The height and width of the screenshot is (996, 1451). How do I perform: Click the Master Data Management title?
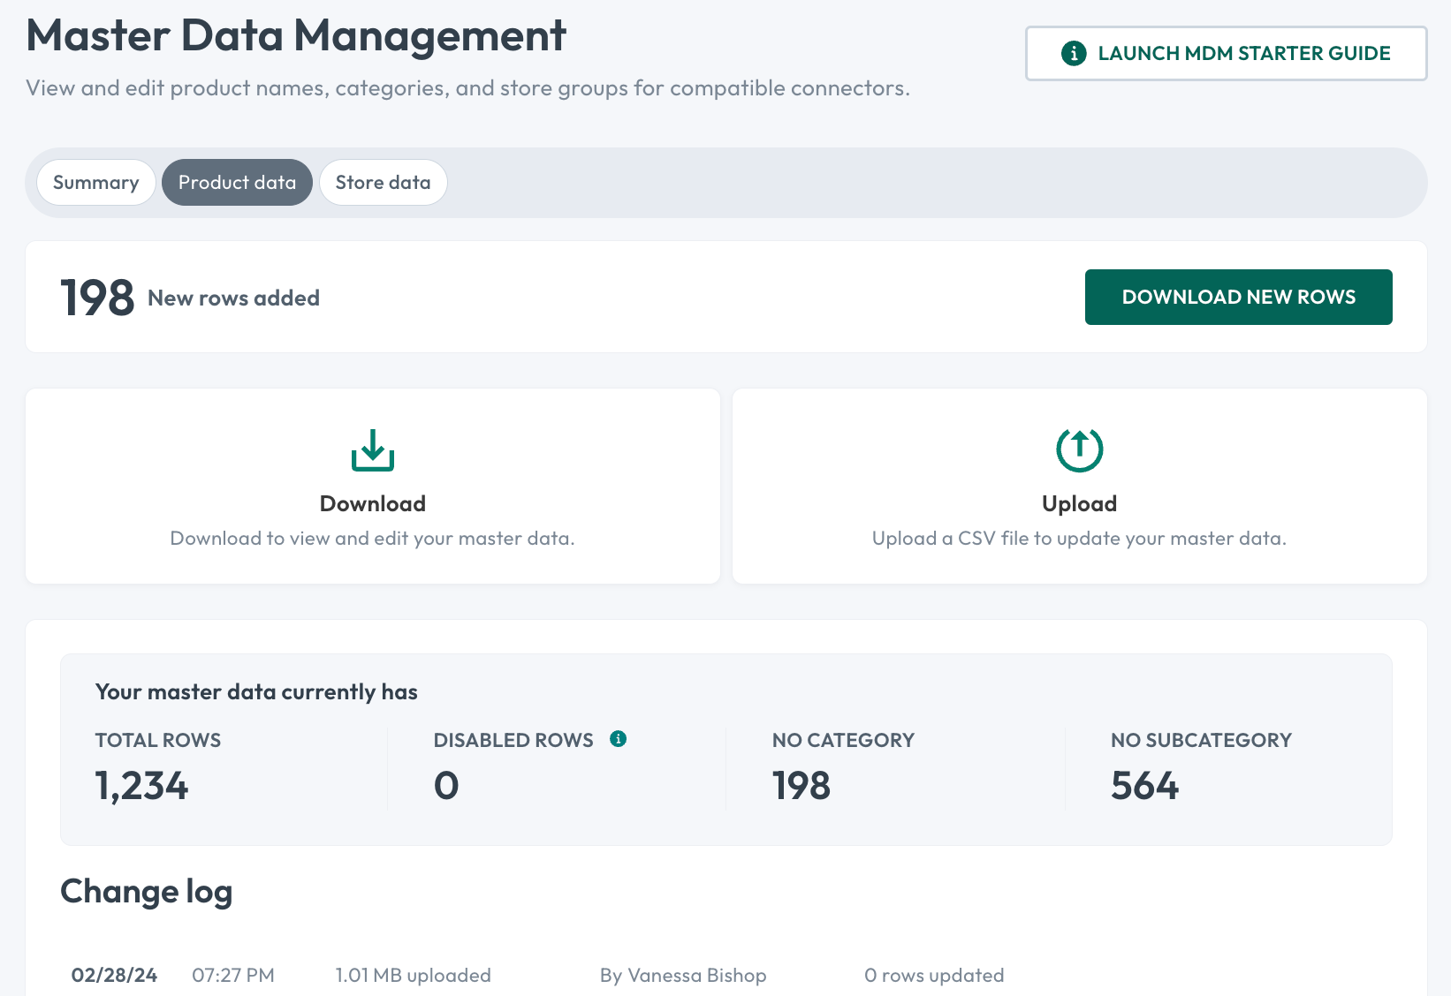click(296, 36)
